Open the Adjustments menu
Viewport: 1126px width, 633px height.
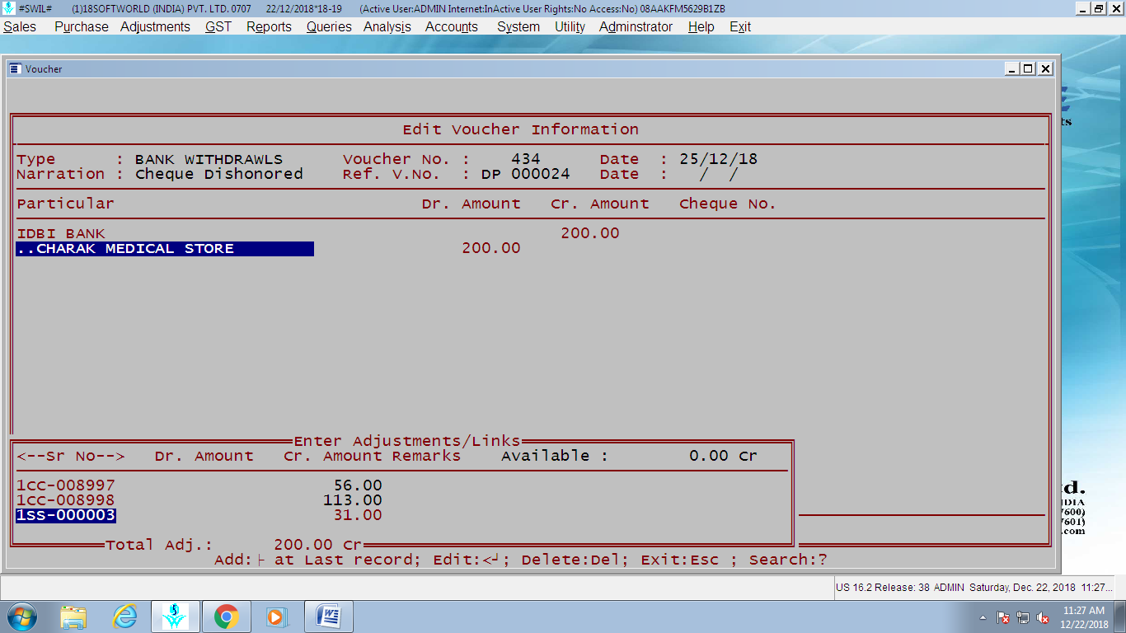[x=155, y=26]
